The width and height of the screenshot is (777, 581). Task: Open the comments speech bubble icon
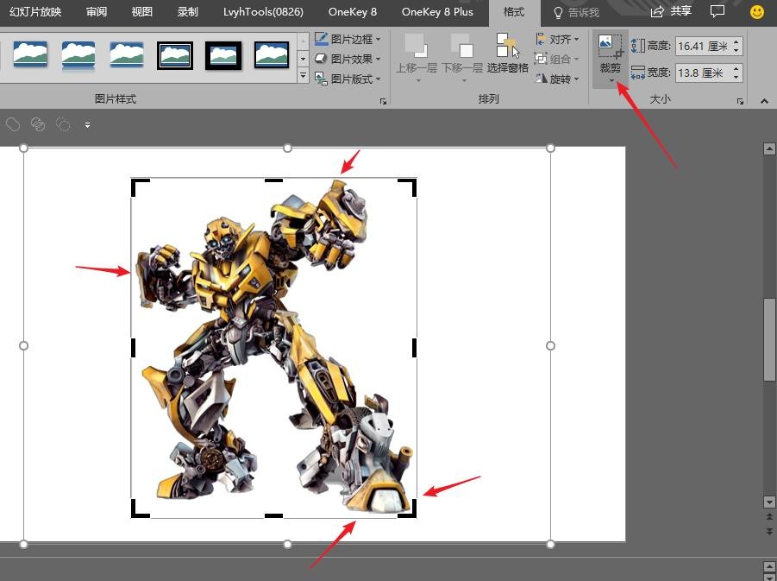pyautogui.click(x=717, y=11)
